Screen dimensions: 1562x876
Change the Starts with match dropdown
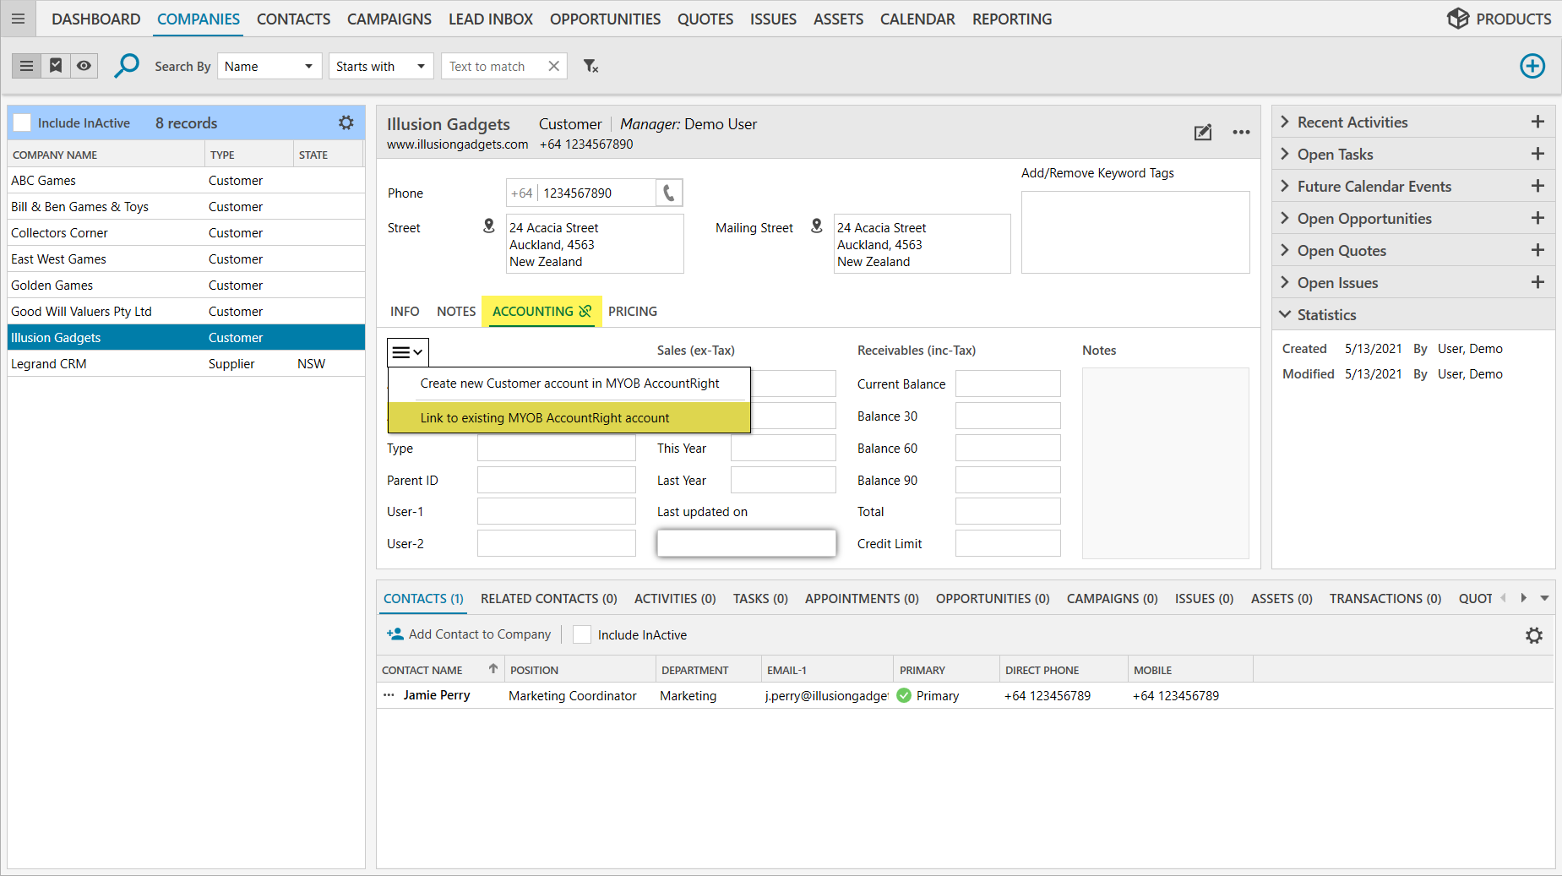coord(380,66)
